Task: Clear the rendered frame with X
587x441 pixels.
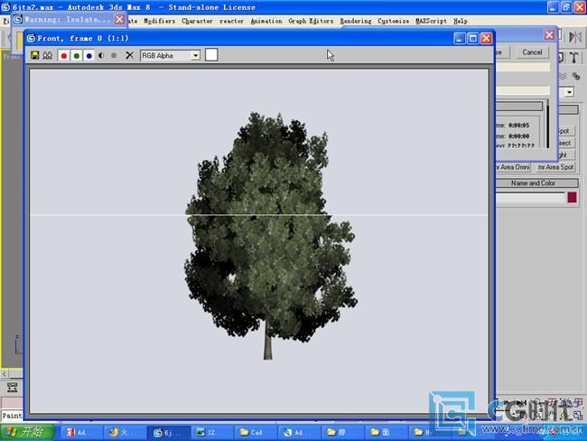Action: (x=129, y=55)
